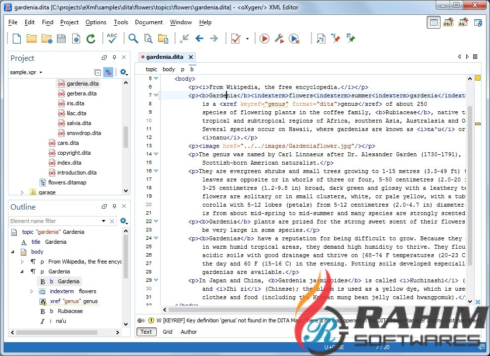Open the Element name filter dropdown arrow
The width and height of the screenshot is (490, 356).
(103, 221)
